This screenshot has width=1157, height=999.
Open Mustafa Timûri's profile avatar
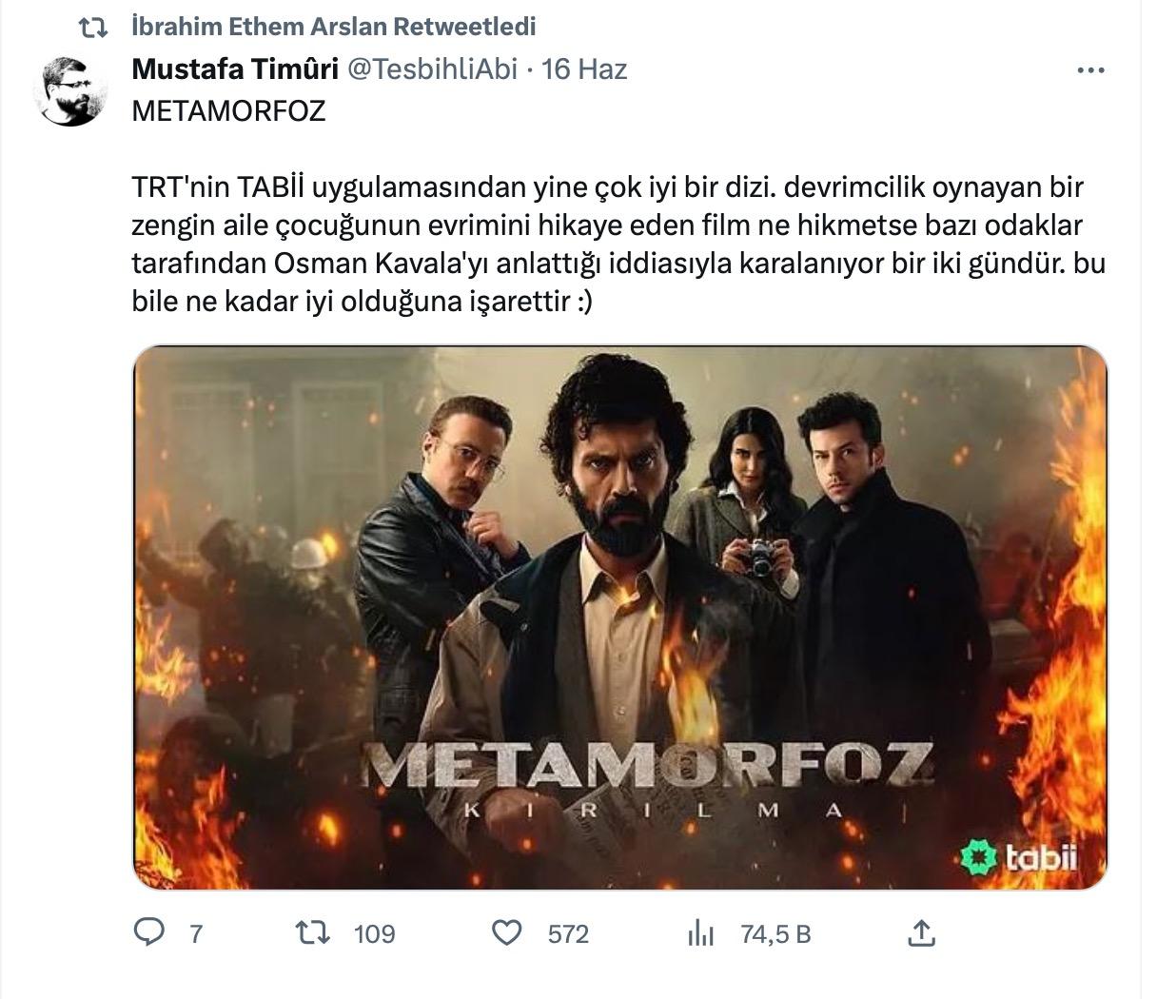(x=71, y=91)
